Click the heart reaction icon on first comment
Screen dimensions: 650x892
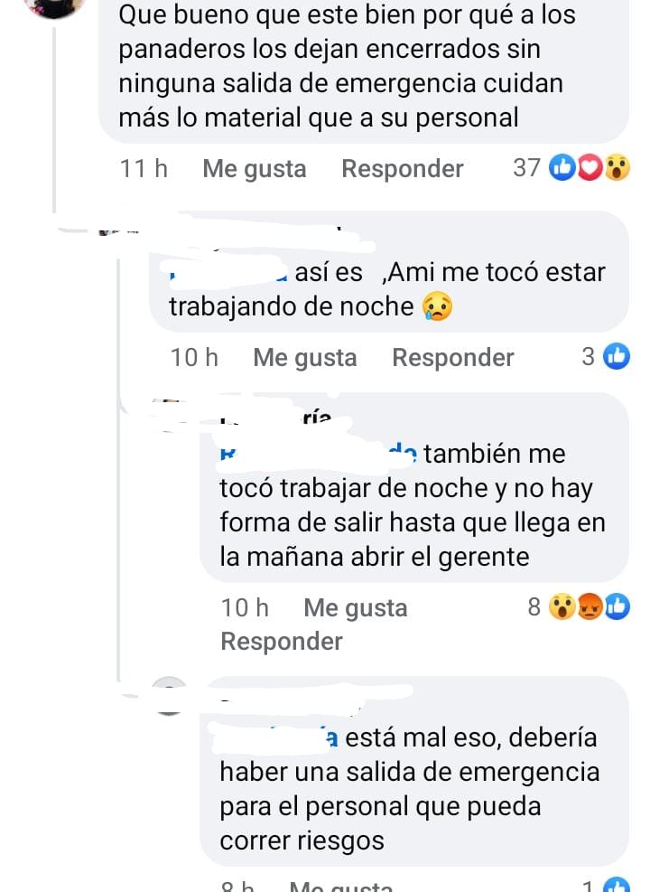click(590, 168)
